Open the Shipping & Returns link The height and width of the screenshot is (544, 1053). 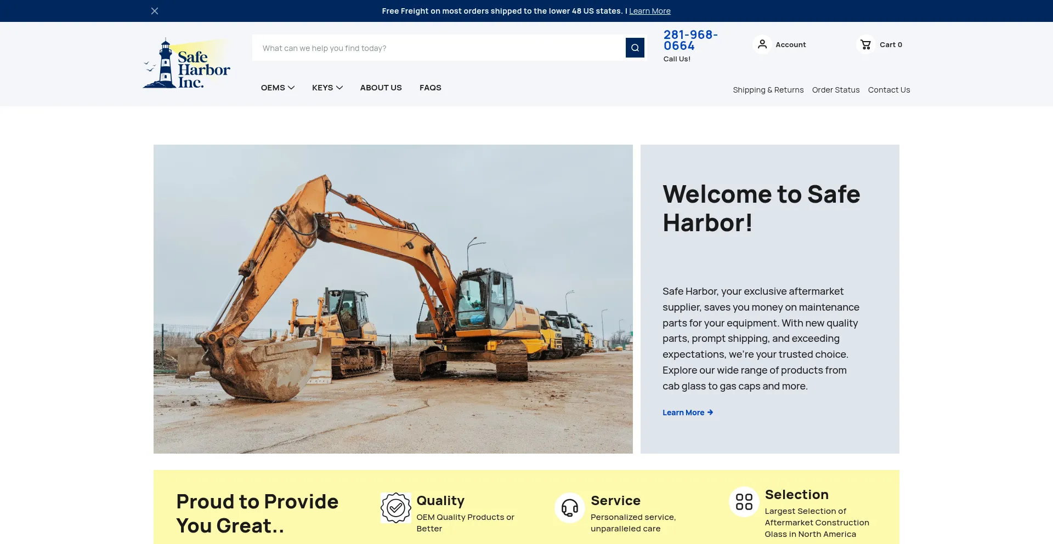click(768, 90)
